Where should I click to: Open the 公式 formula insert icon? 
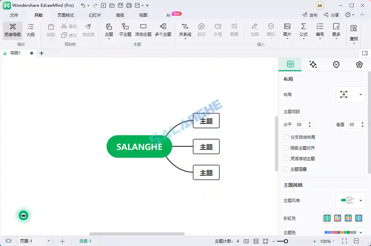coord(303,31)
